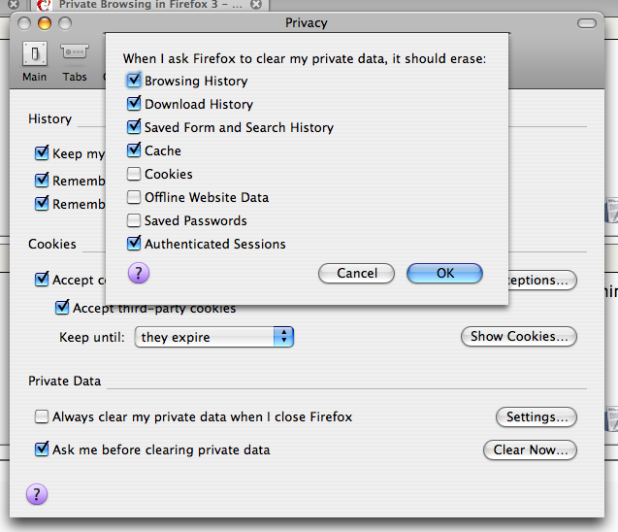This screenshot has width=618, height=532.
Task: Click the toolbar toggle pill in the title bar
Action: [x=586, y=23]
